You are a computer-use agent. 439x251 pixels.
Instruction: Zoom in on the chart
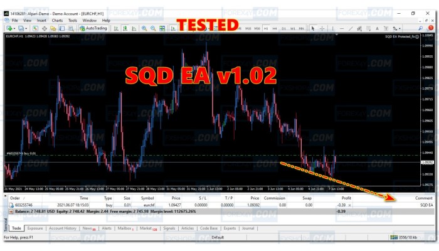pyautogui.click(x=144, y=28)
